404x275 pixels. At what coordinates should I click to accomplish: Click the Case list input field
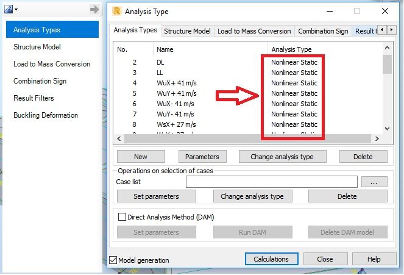272,182
